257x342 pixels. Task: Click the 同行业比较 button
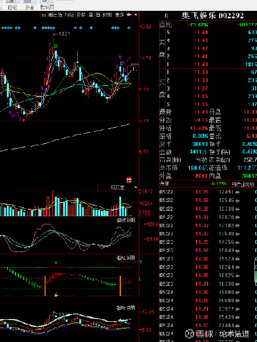(x=243, y=185)
